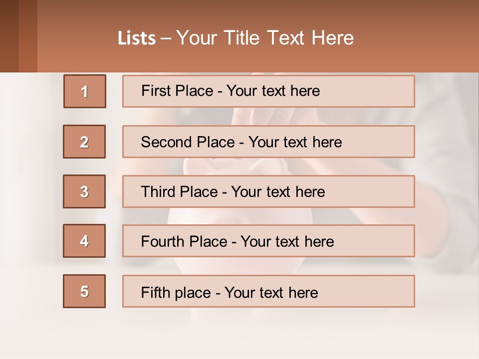Select 'First Place - Your text here' bar
The image size is (479, 359).
268,91
